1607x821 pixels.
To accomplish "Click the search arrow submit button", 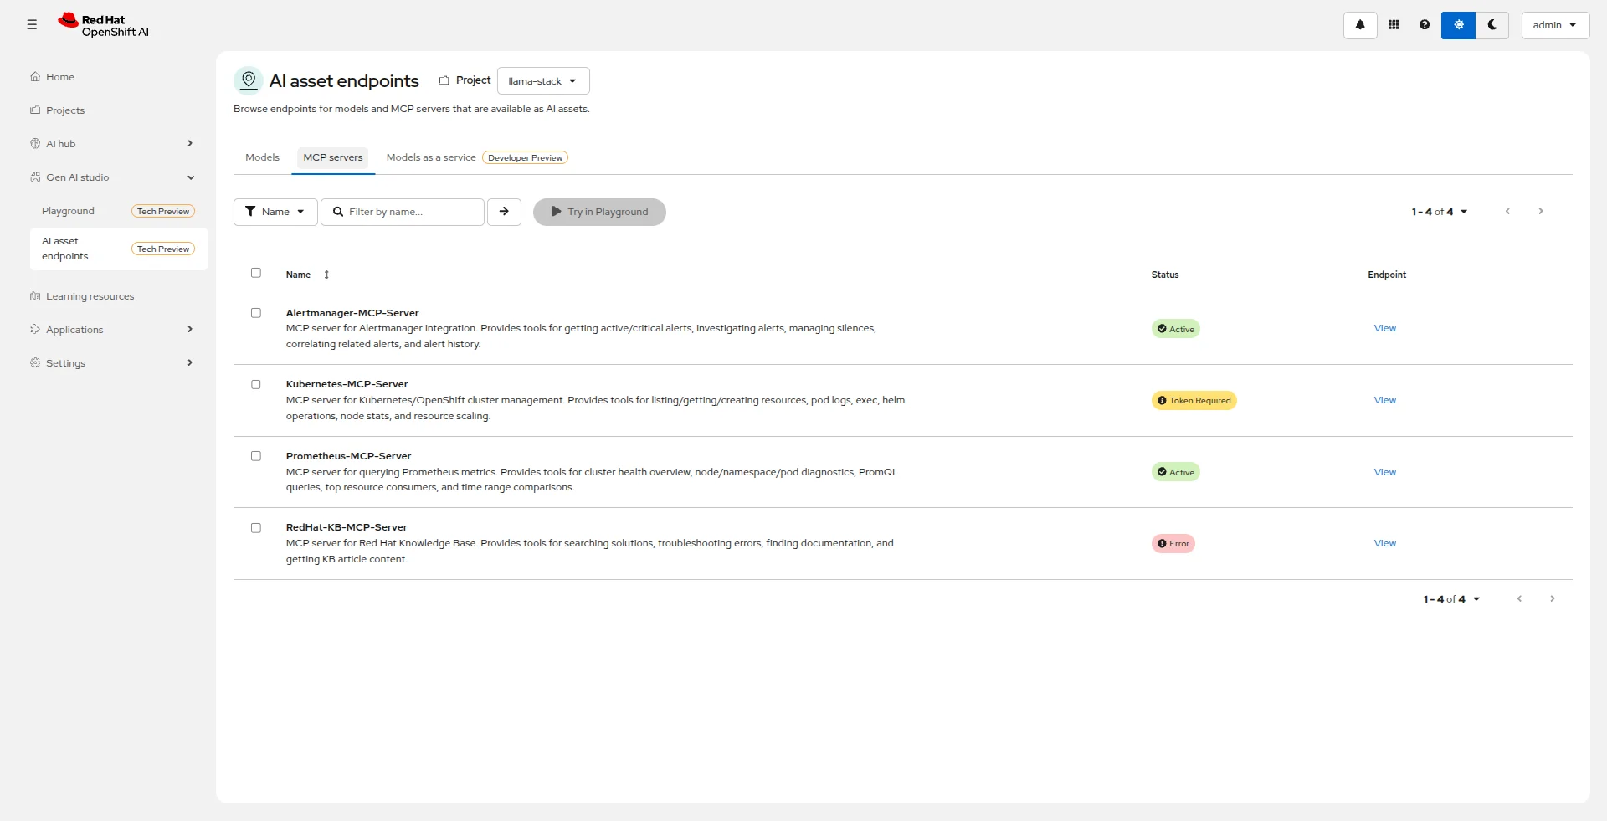I will (x=504, y=212).
